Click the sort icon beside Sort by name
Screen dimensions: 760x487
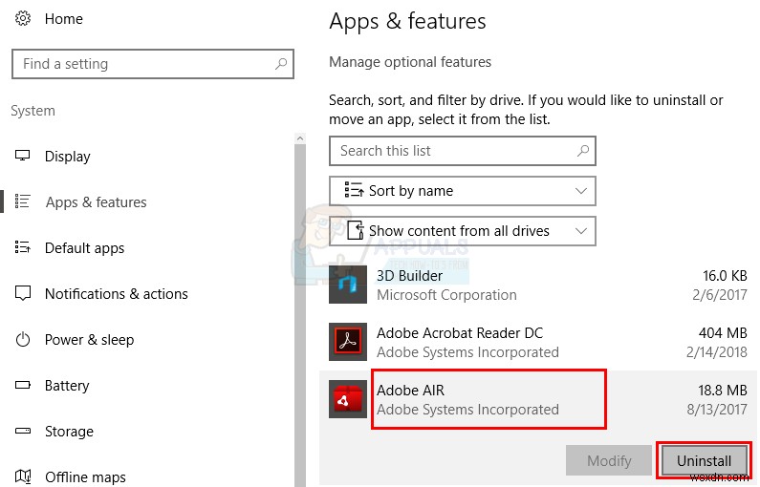(354, 190)
